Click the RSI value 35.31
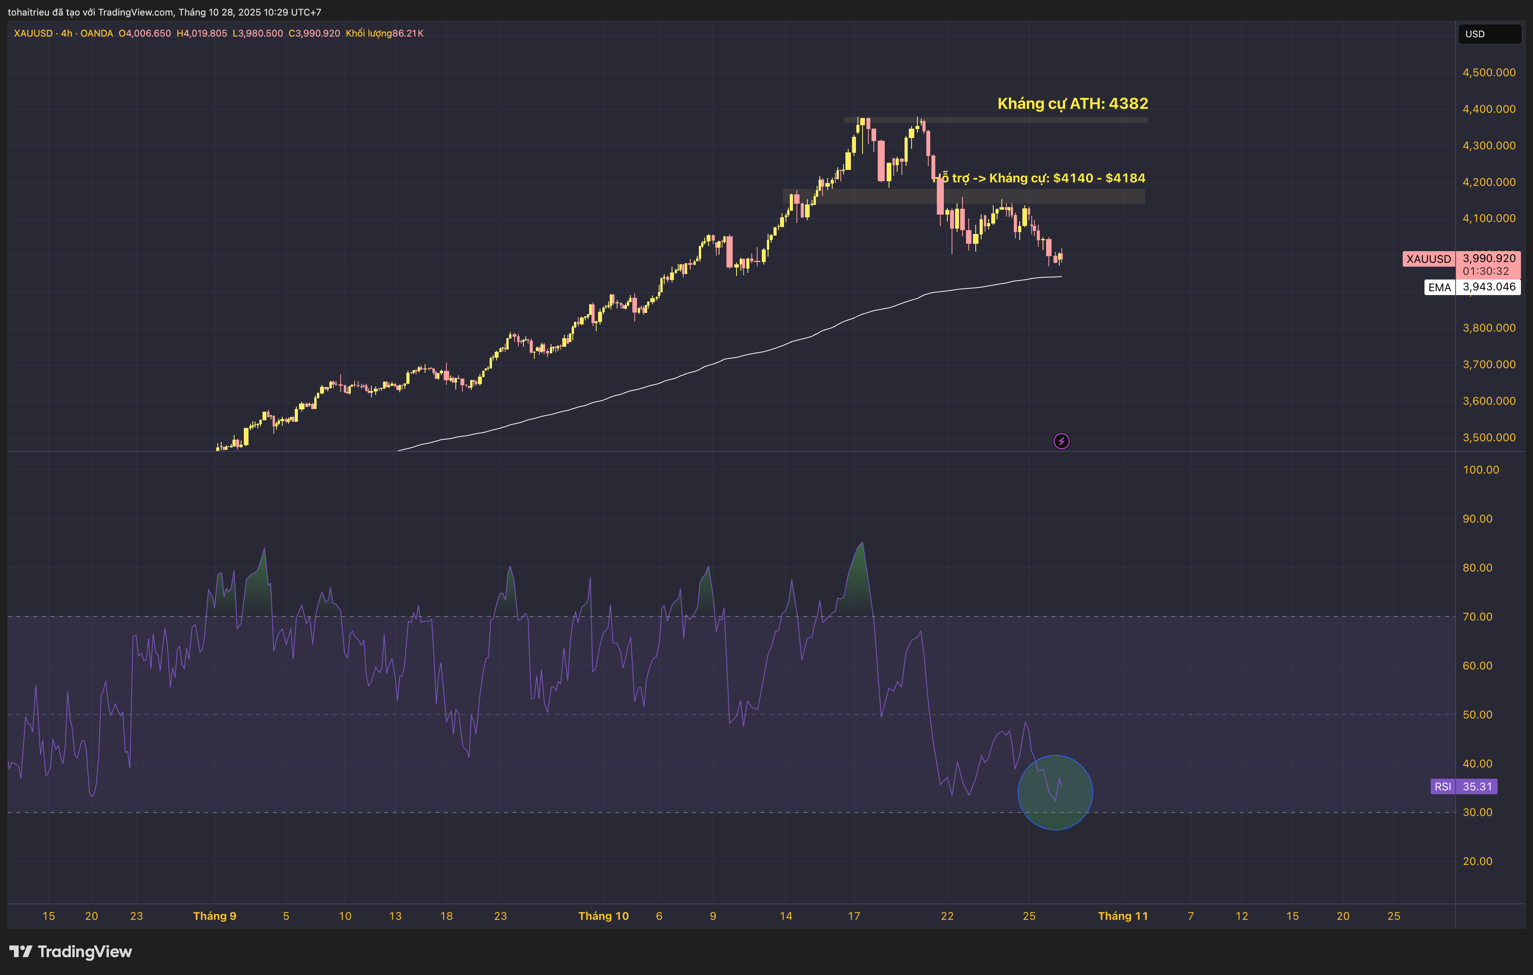 pos(1477,786)
